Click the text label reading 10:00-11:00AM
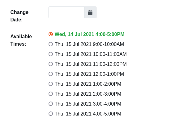Viewport: 175px width, 118px height. tap(110, 54)
